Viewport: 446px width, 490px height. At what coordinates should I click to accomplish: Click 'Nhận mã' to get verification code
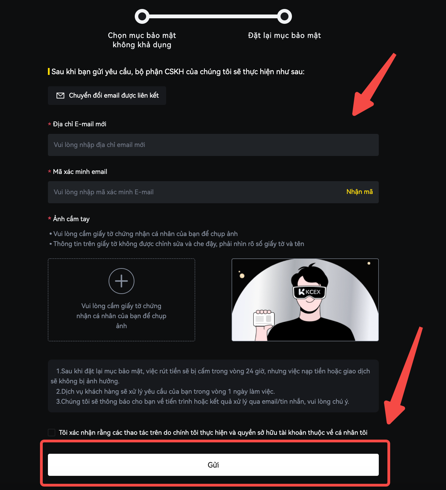(359, 192)
